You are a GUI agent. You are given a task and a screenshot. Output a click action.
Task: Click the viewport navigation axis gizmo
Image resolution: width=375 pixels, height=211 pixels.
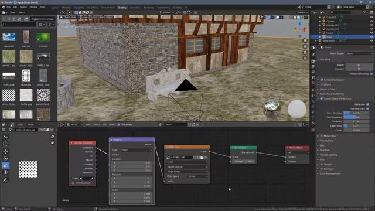click(x=300, y=29)
